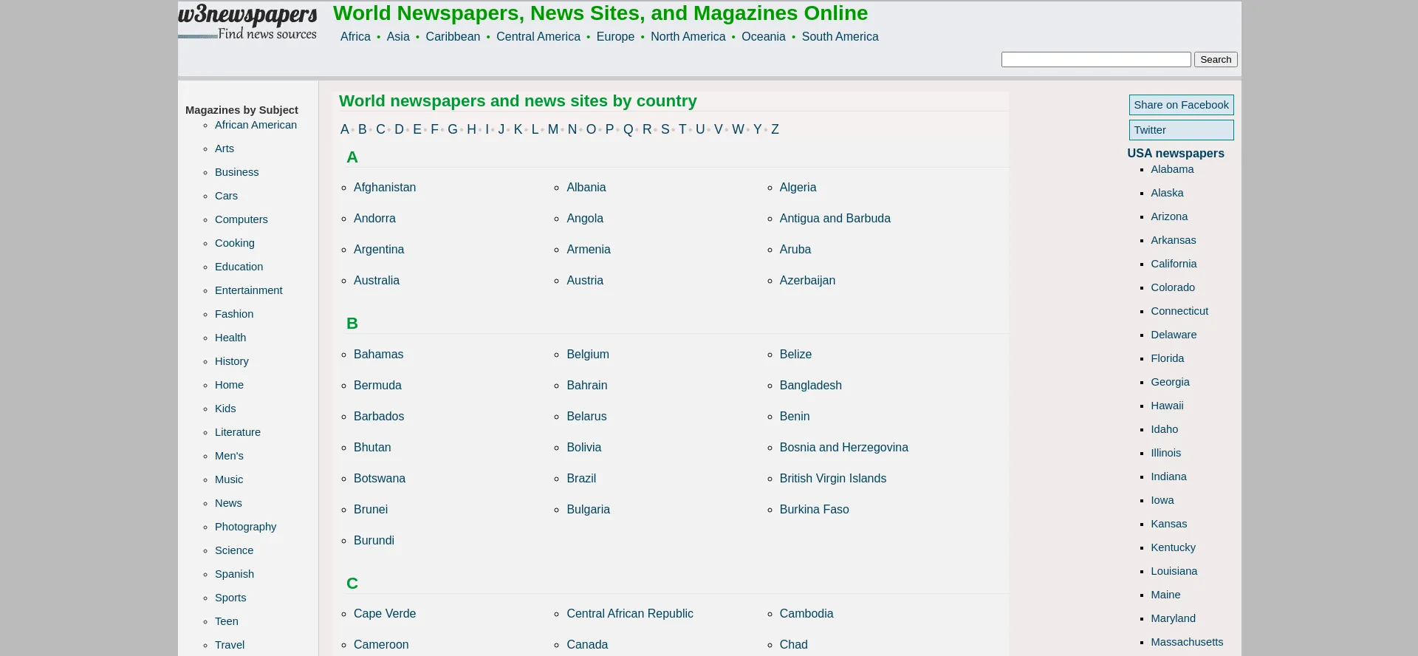
Task: Open Florida newspapers link
Action: coord(1168,358)
